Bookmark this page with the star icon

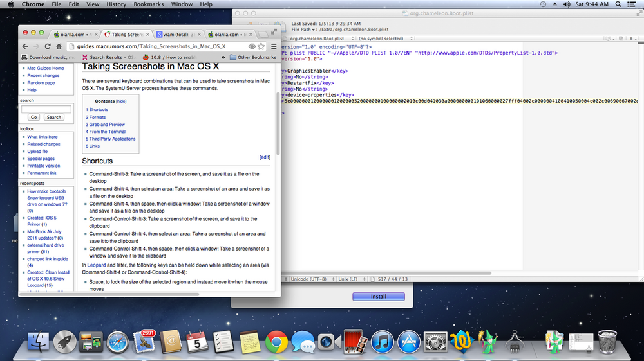pos(261,46)
